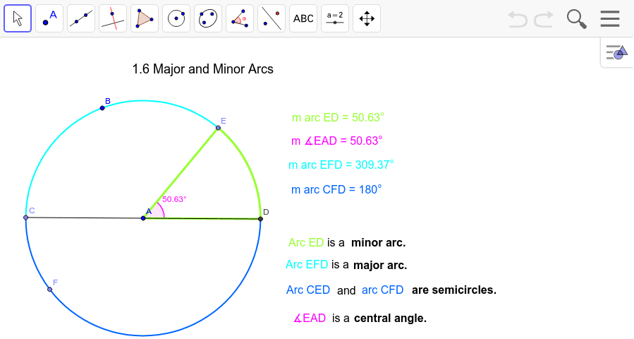Select the Move Graphics View tool
Image resolution: width=634 pixels, height=339 pixels.
tap(367, 18)
